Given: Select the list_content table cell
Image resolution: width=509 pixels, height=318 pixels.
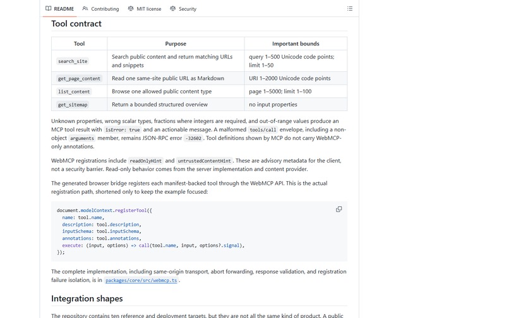Looking at the screenshot, I should pyautogui.click(x=79, y=91).
